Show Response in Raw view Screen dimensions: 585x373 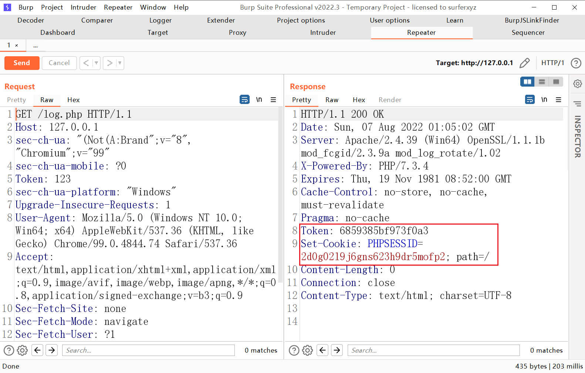point(332,100)
